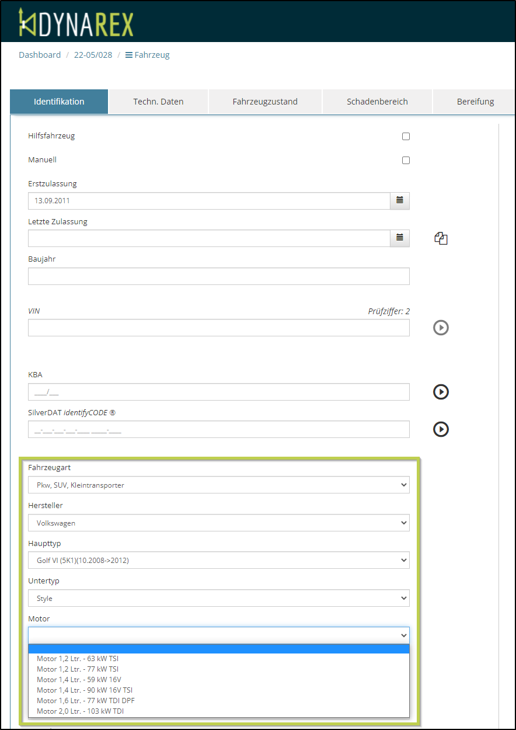Screen dimensions: 516x730
Task: Click the VIN lookup play button
Action: [441, 328]
